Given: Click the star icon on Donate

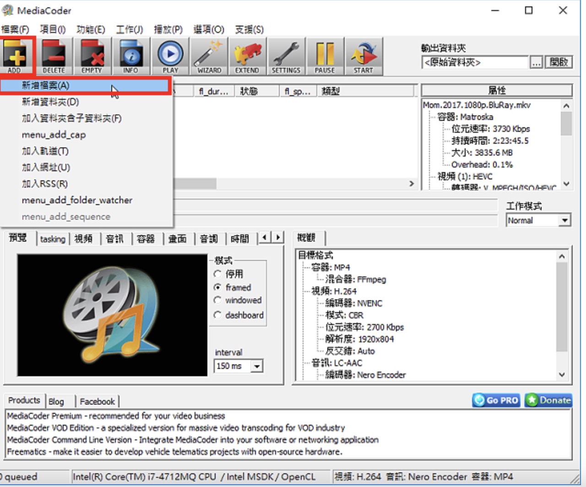Looking at the screenshot, I should pyautogui.click(x=532, y=400).
